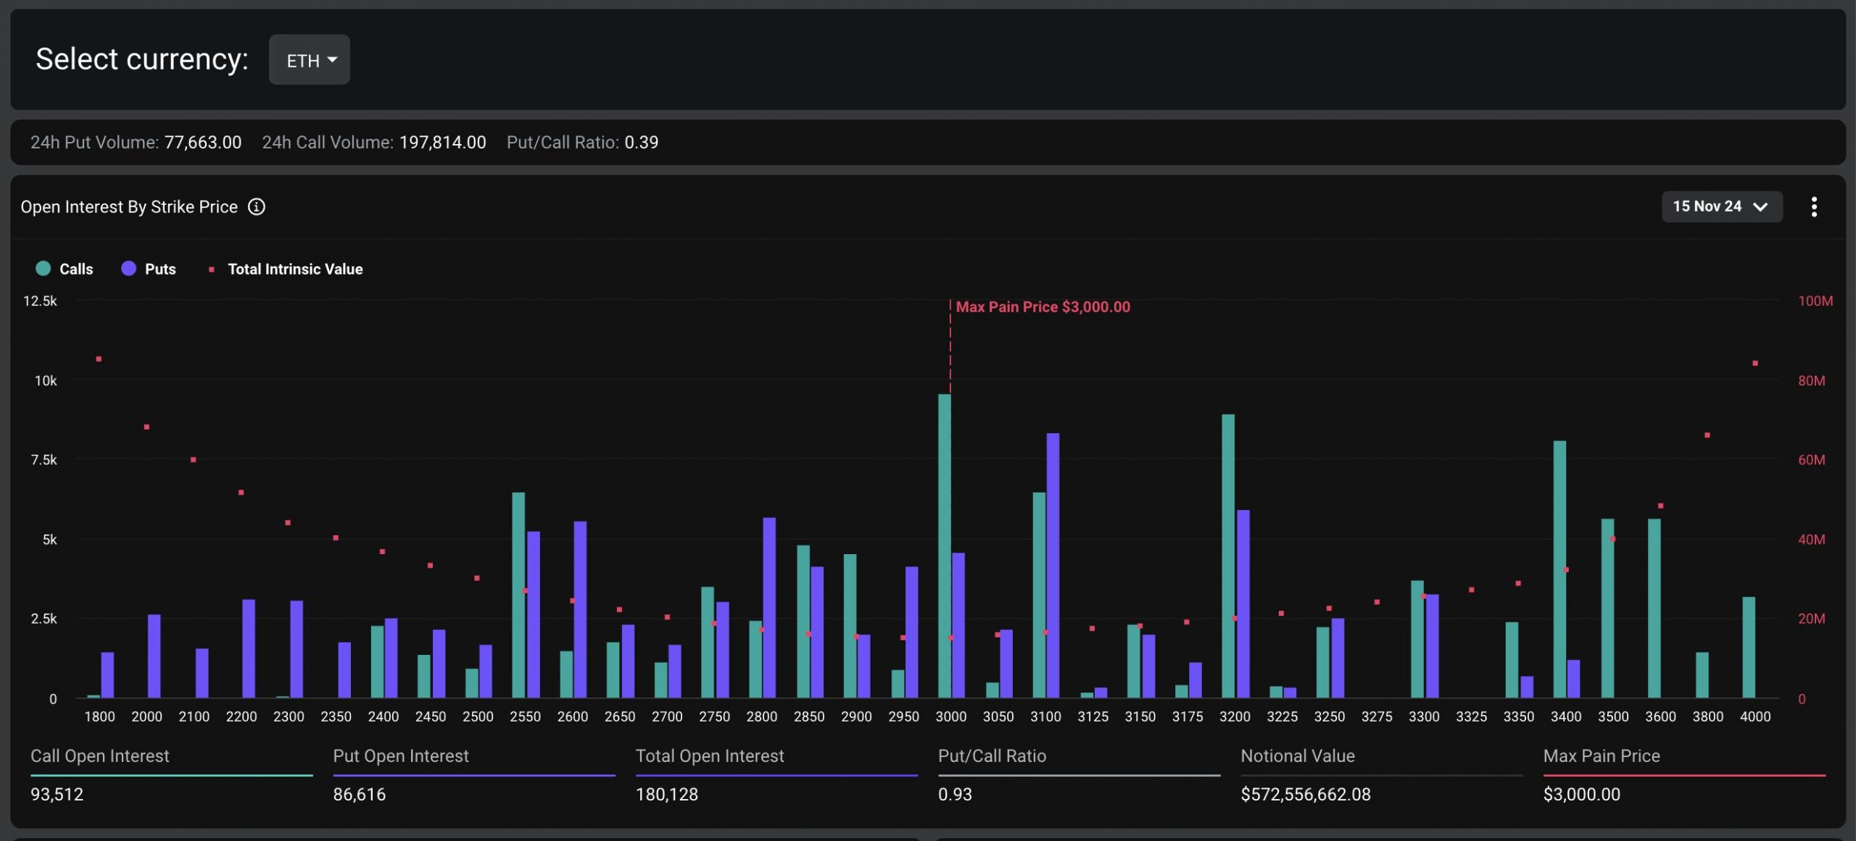
Task: Click the teal Calls legend circle
Action: tap(43, 269)
